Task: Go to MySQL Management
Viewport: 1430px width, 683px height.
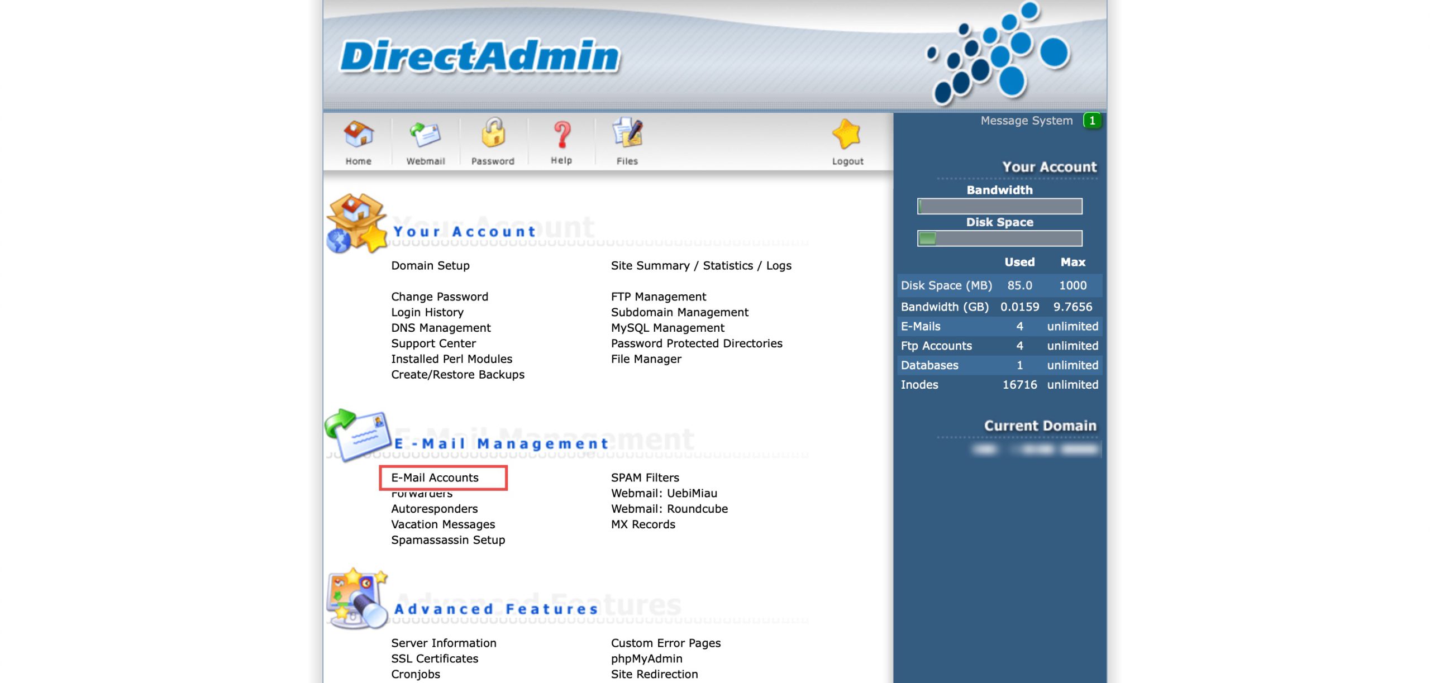Action: click(668, 328)
